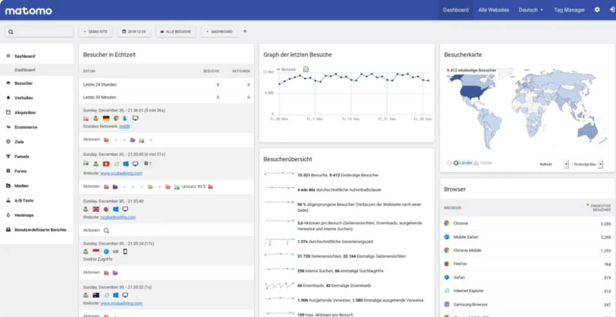Image resolution: width=616 pixels, height=317 pixels.
Task: Open the settings gear in top bar
Action: [x=597, y=10]
